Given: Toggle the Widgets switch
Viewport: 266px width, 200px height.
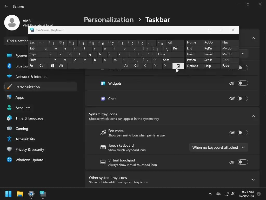Looking at the screenshot, I should click(243, 83).
